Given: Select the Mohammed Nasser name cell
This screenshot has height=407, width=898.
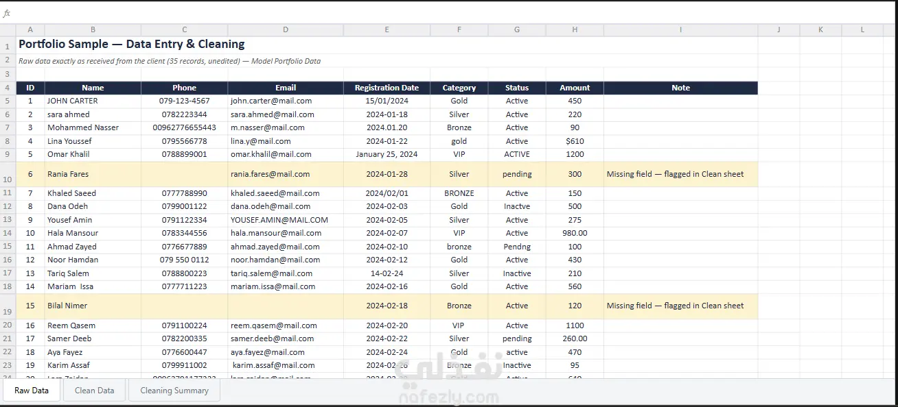Looking at the screenshot, I should click(93, 127).
